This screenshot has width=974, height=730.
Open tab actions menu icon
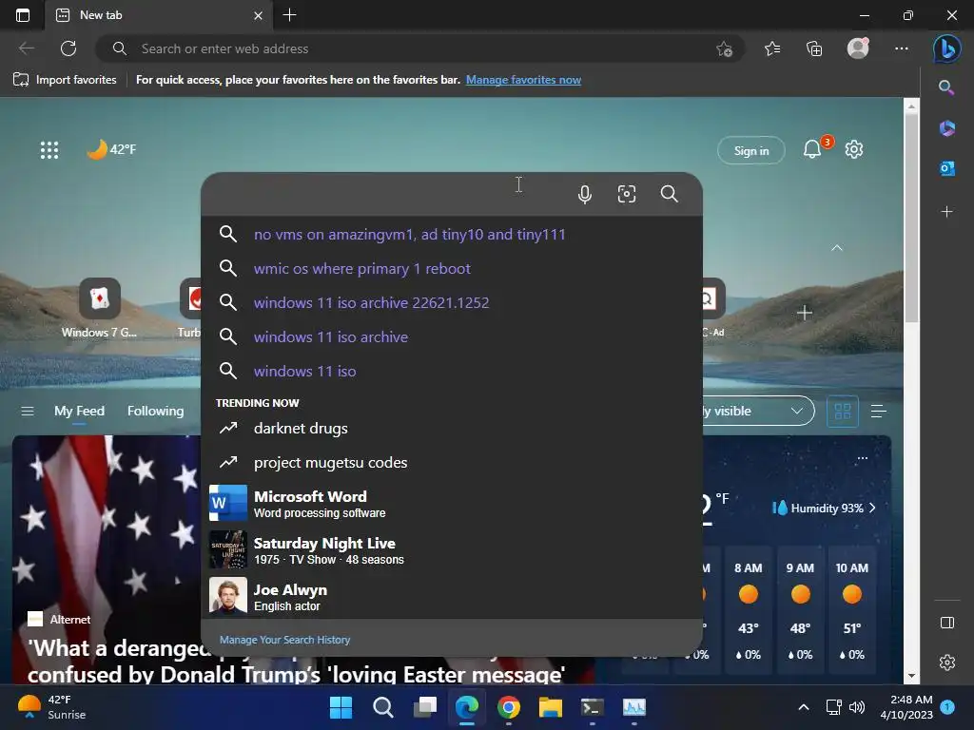[23, 15]
